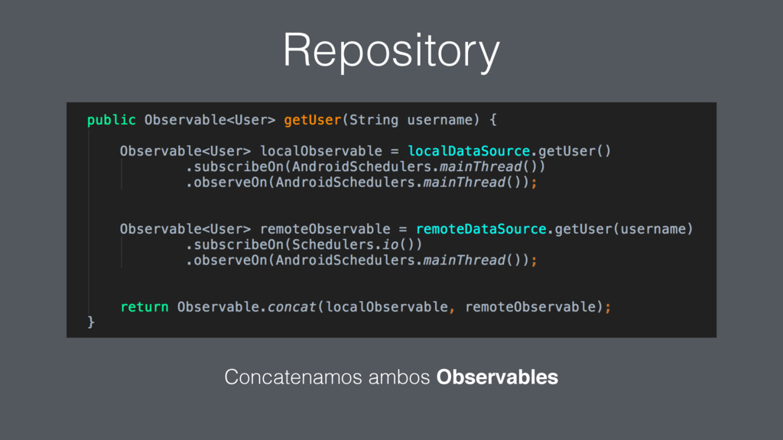The width and height of the screenshot is (783, 440).
Task: Click second observeOn mainThread line
Action: point(361,260)
